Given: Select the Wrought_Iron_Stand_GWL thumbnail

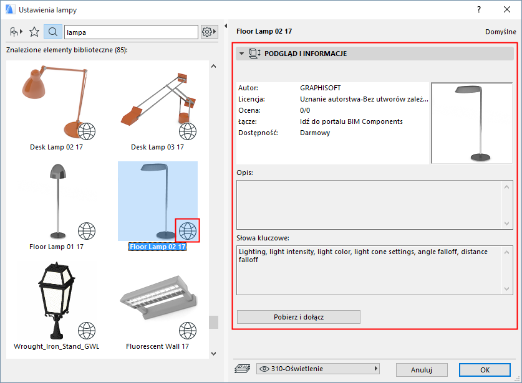Looking at the screenshot, I should (57, 301).
